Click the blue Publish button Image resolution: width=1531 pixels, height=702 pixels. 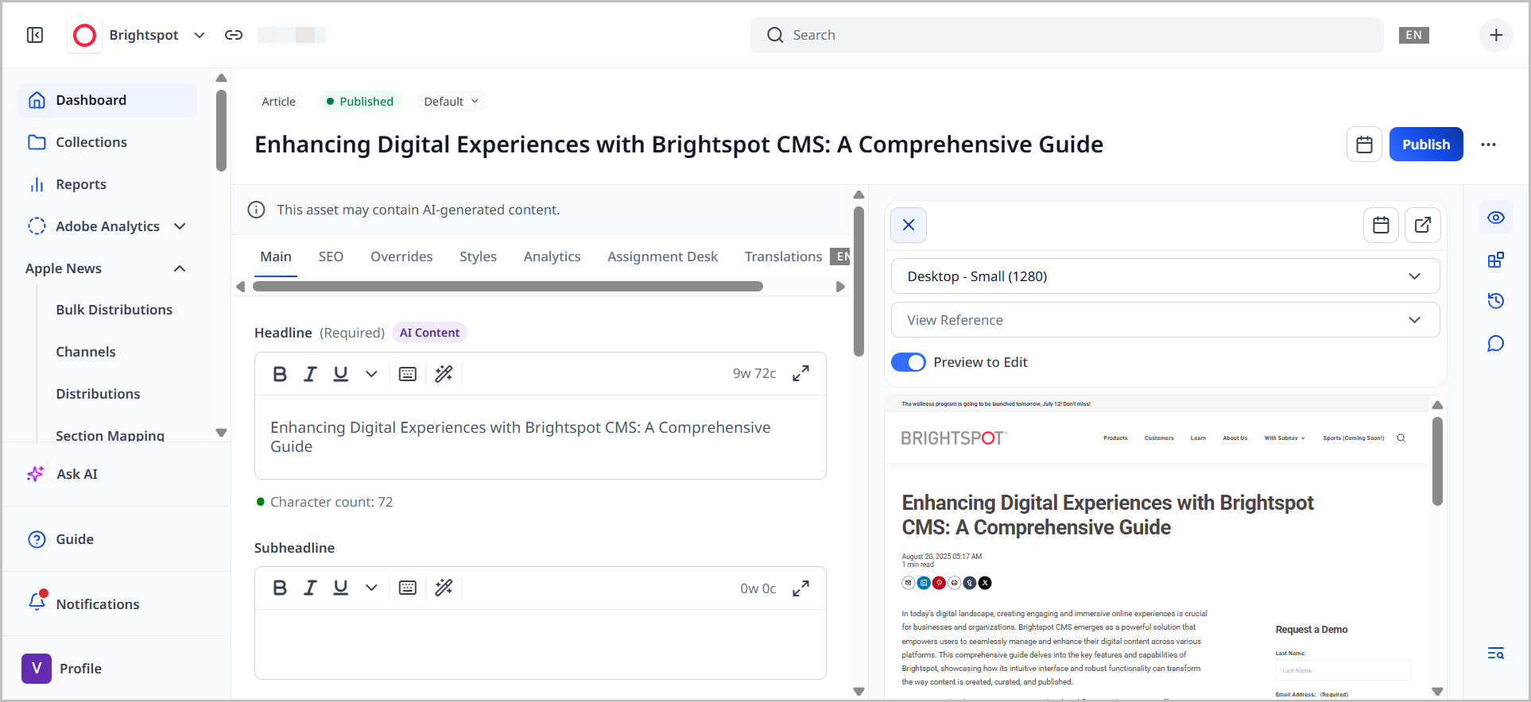tap(1425, 145)
